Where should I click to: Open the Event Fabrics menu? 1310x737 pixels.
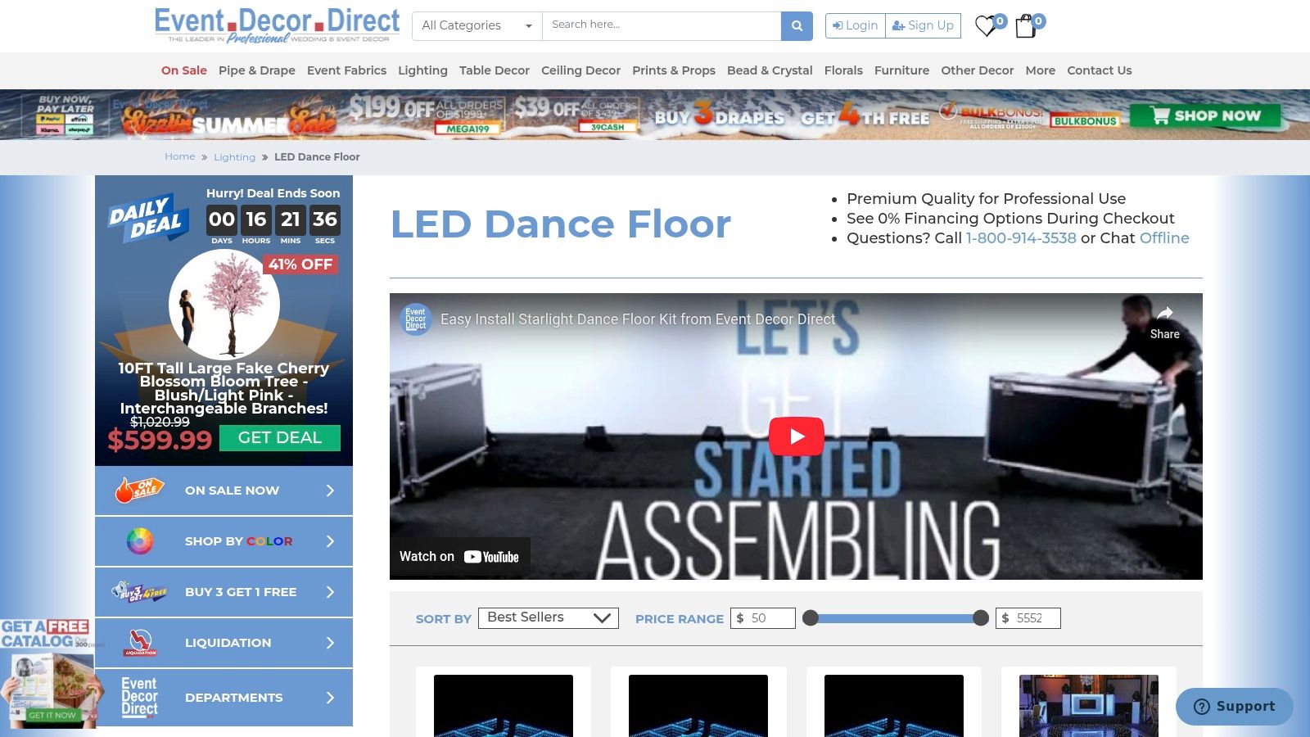346,70
